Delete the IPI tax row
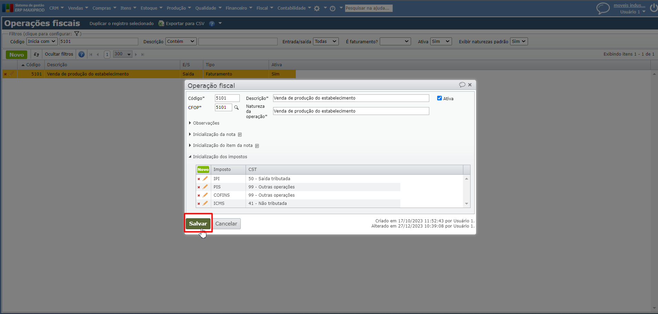658x314 pixels. tap(199, 179)
